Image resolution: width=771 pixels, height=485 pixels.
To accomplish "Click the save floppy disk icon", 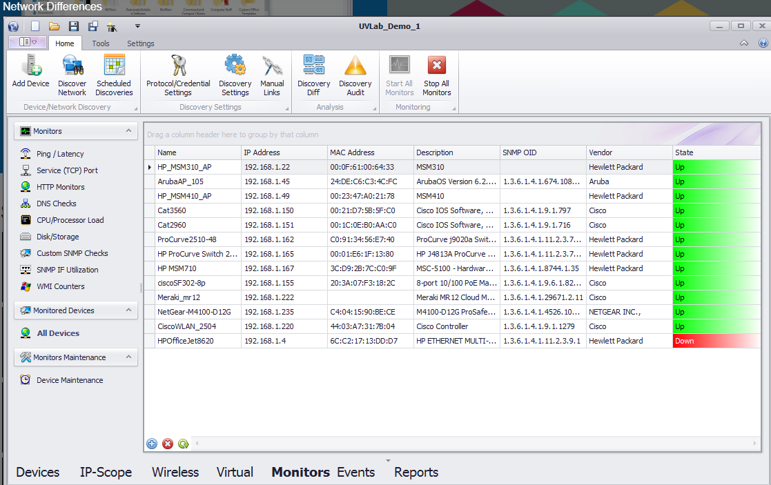I will (74, 26).
